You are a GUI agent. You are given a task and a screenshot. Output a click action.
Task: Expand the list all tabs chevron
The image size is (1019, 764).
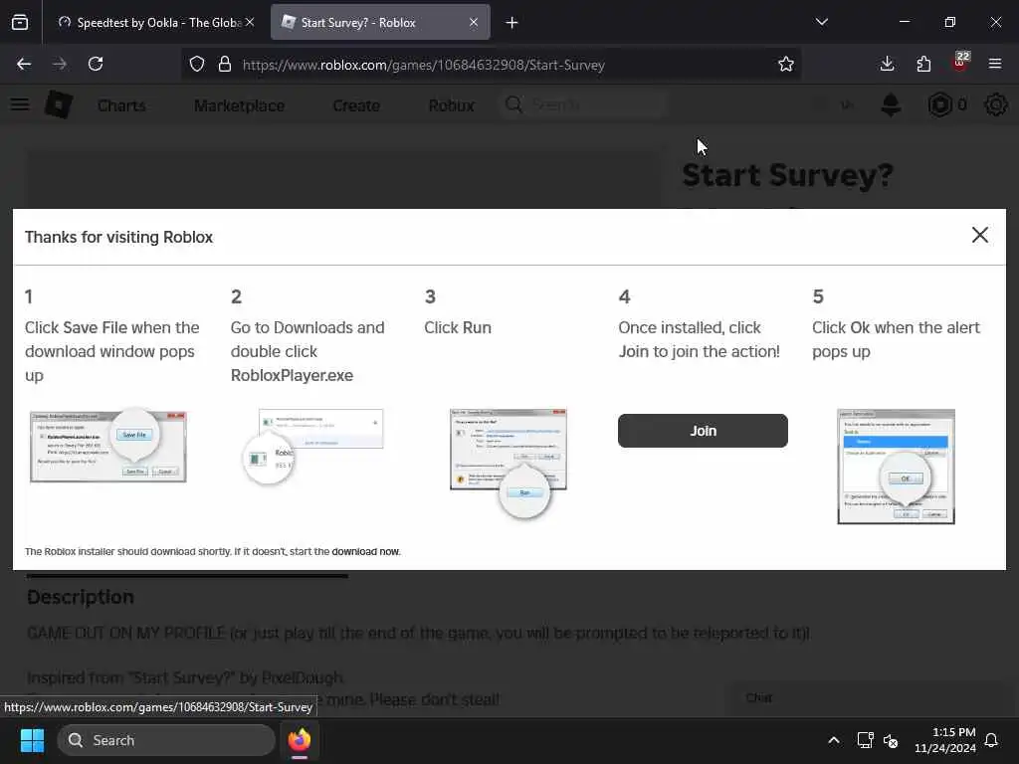[821, 22]
